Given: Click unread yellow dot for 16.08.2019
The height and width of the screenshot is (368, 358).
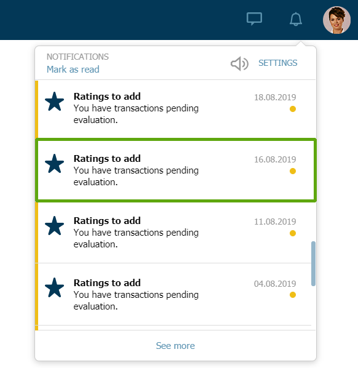Looking at the screenshot, I should pos(293,171).
